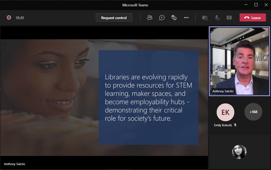This screenshot has height=170, width=271.
Task: Open the reactions and raise hand menu
Action: pos(174,17)
